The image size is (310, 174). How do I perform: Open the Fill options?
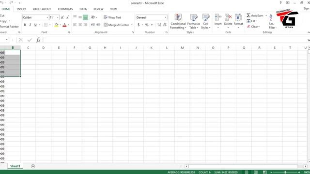[x=252, y=21]
